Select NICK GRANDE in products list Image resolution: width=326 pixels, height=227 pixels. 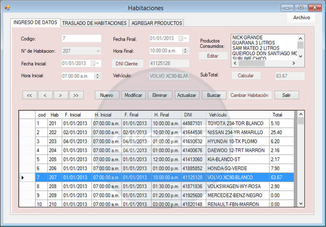(x=247, y=38)
